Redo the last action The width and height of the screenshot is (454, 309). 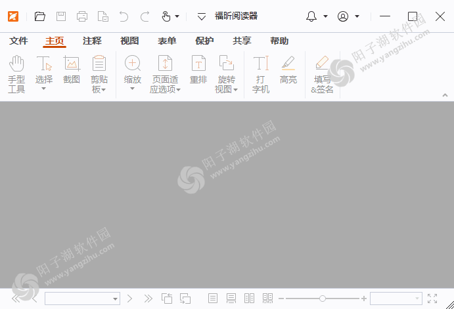tap(145, 16)
